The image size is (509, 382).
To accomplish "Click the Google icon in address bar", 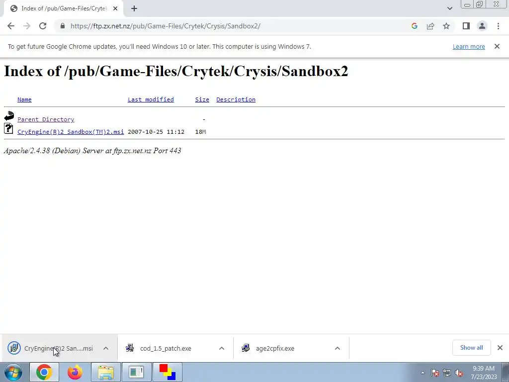I will [x=414, y=26].
